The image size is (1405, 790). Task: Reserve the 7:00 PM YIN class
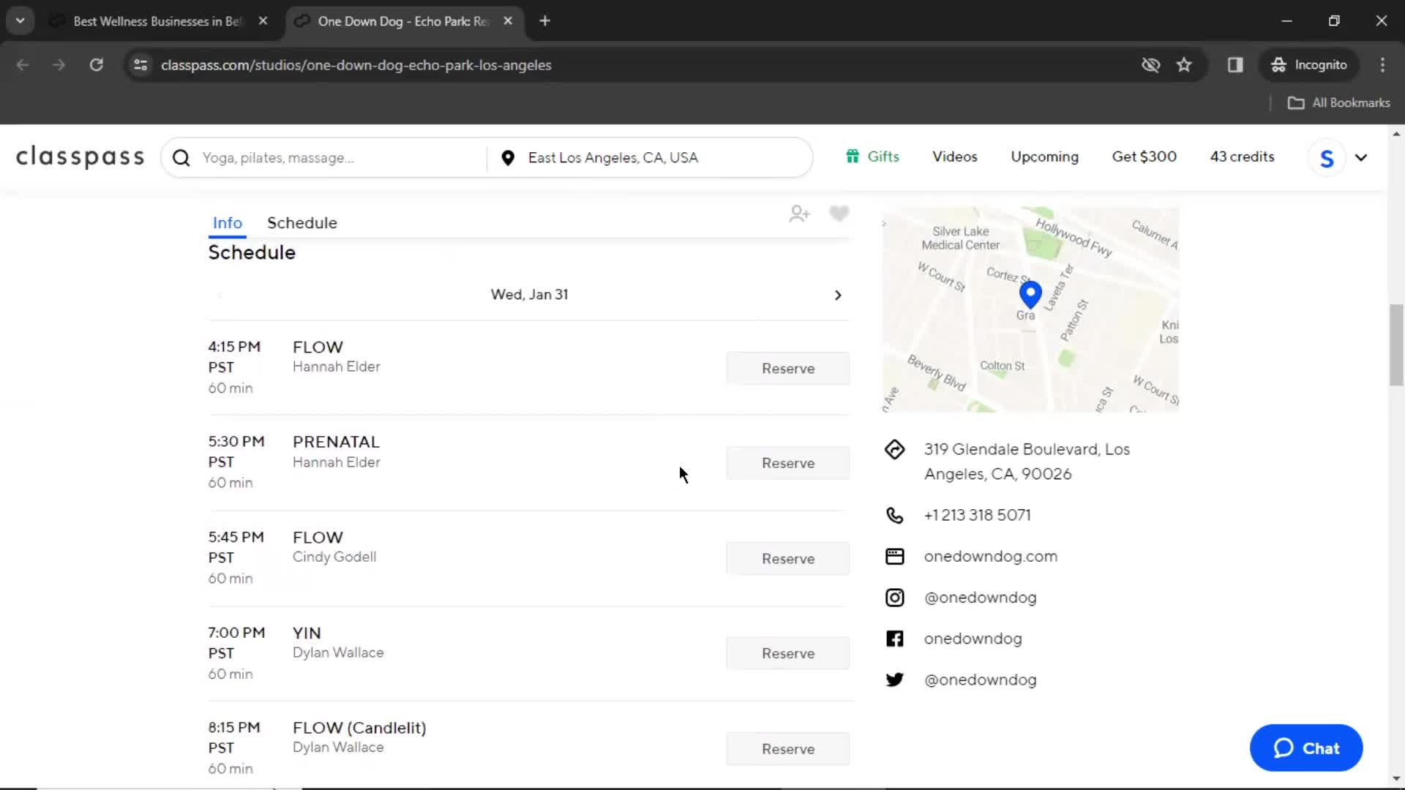point(788,654)
